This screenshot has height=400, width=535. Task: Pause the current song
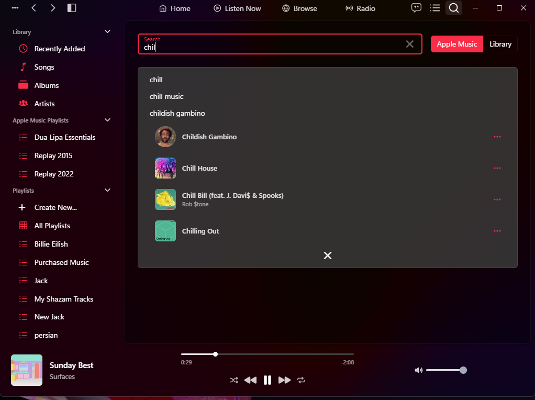pos(267,380)
